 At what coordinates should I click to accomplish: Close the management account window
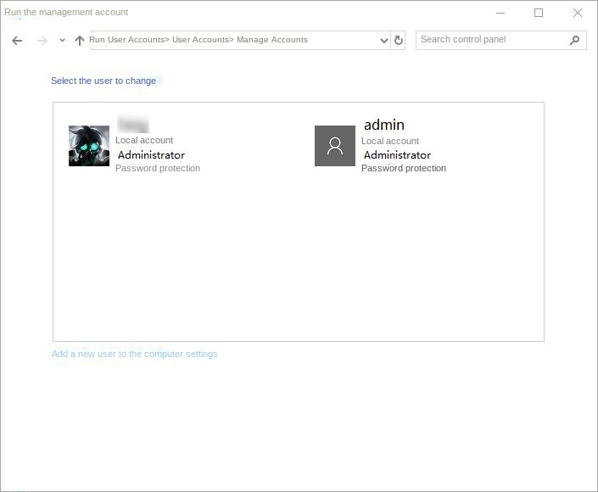click(578, 13)
